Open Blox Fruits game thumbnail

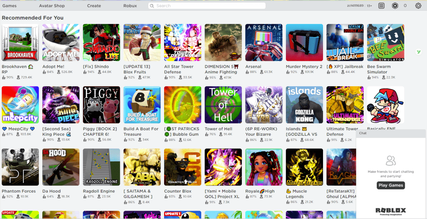pyautogui.click(x=142, y=43)
